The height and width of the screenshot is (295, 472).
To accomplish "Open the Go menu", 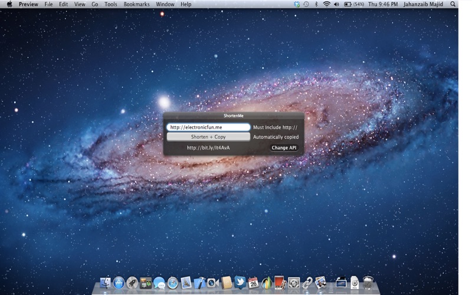I will click(95, 4).
